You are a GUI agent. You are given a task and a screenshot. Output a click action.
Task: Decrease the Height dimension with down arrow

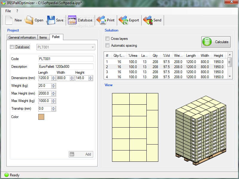[91, 79]
